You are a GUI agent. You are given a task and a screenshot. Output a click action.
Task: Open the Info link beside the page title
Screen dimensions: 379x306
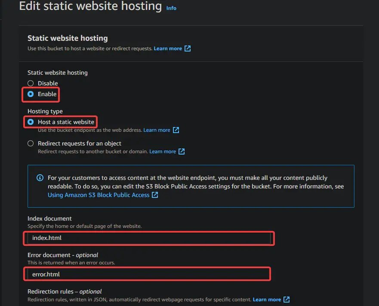point(171,8)
